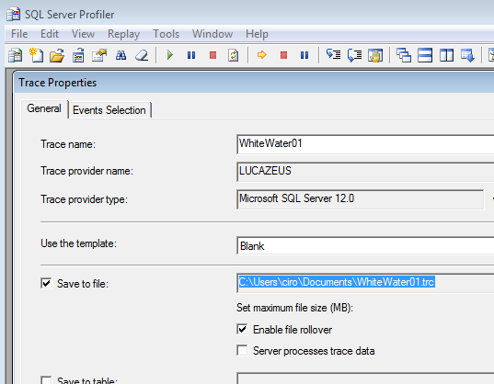Check Server processes trace data
Viewport: 494px width, 384px height.
click(242, 350)
